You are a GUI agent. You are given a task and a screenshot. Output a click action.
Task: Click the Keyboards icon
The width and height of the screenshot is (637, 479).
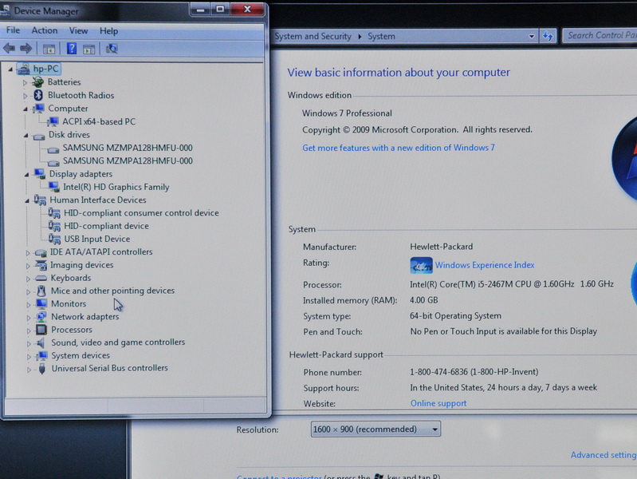pyautogui.click(x=41, y=279)
